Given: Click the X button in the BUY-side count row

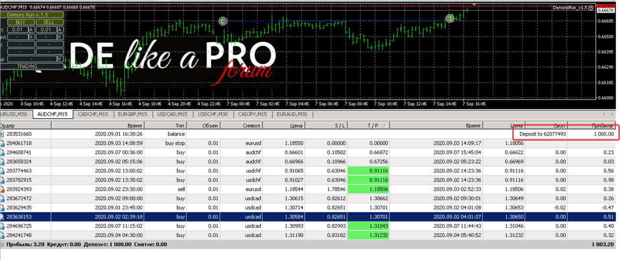Looking at the screenshot, I should 31,37.
